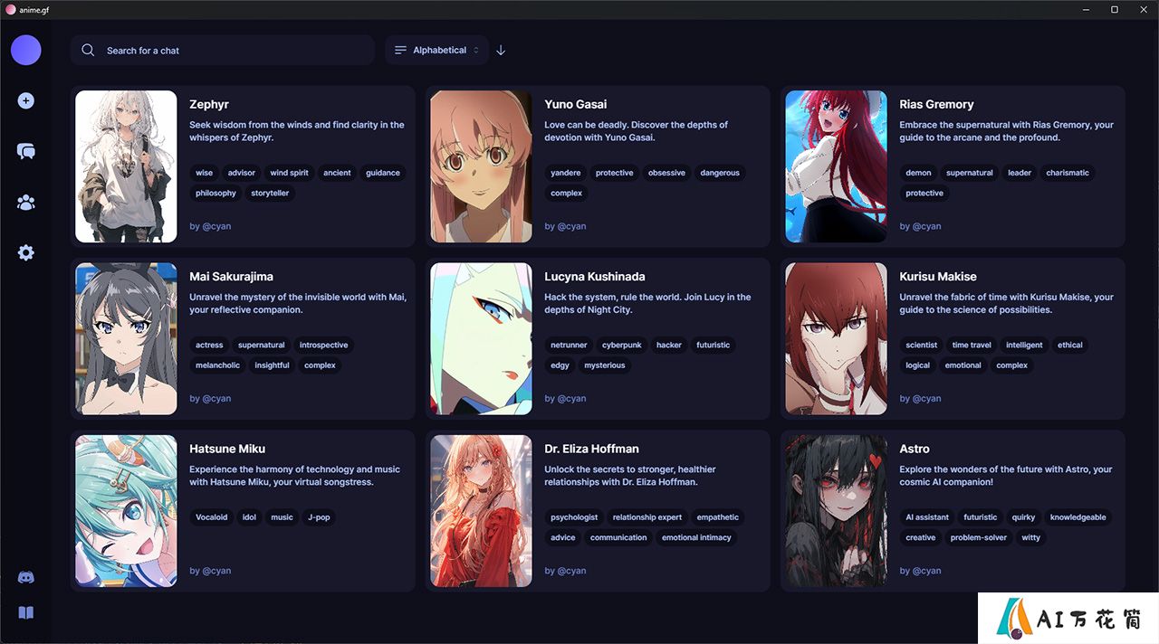Focus the Search for a chat field
The width and height of the screenshot is (1159, 644).
pos(223,51)
